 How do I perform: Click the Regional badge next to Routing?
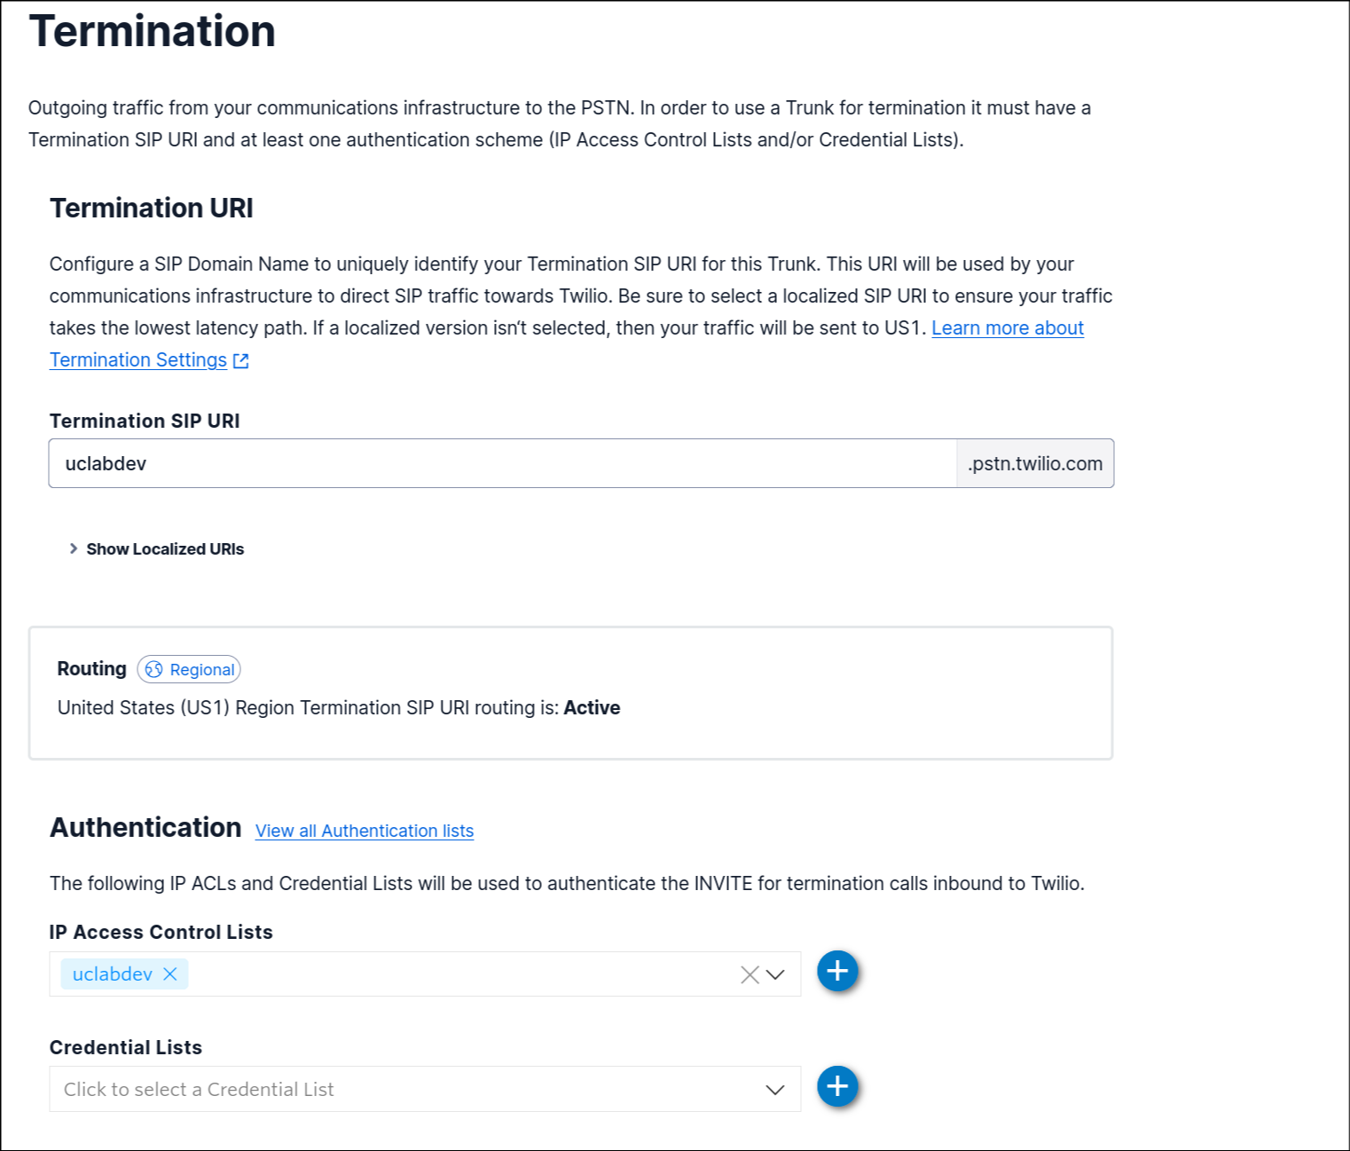click(188, 669)
